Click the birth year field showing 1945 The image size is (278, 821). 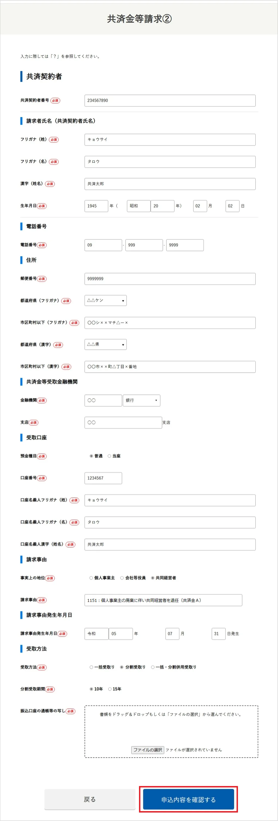click(x=96, y=206)
